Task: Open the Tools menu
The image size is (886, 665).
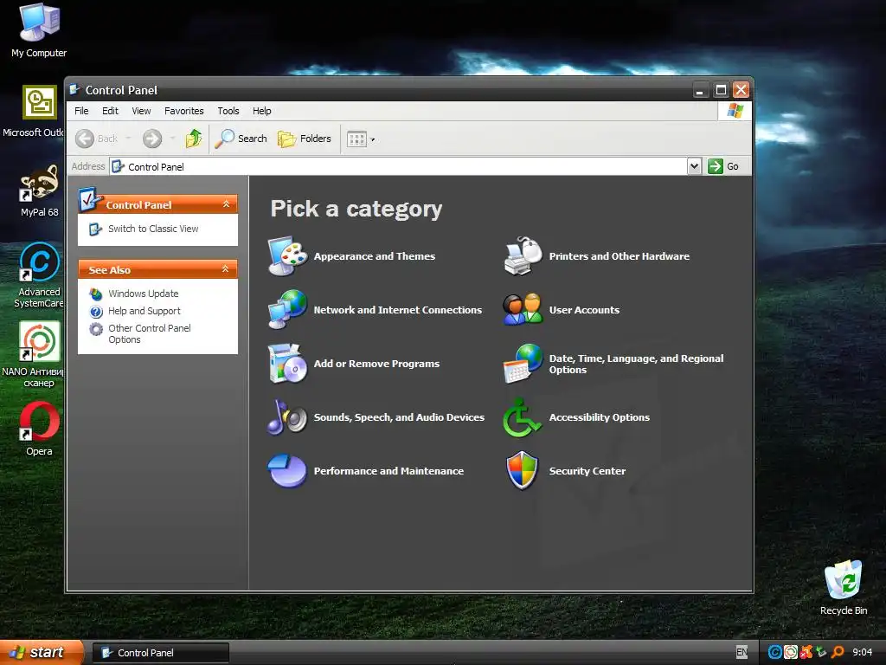Action: (x=228, y=111)
